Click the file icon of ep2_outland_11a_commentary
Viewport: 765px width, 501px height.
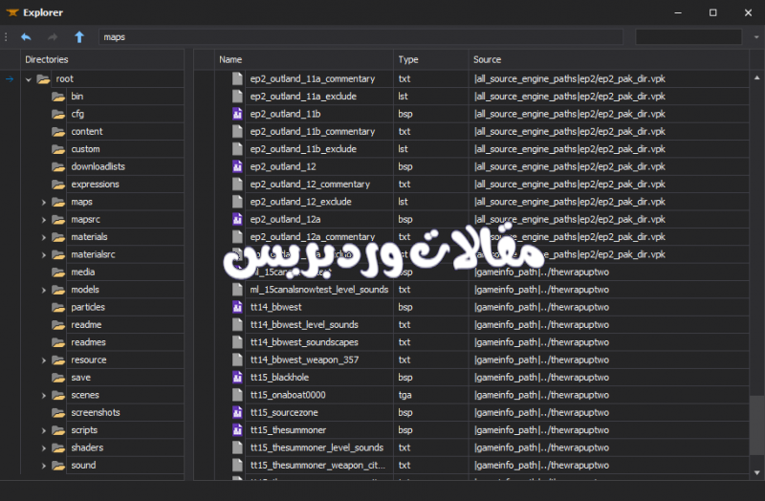[238, 78]
